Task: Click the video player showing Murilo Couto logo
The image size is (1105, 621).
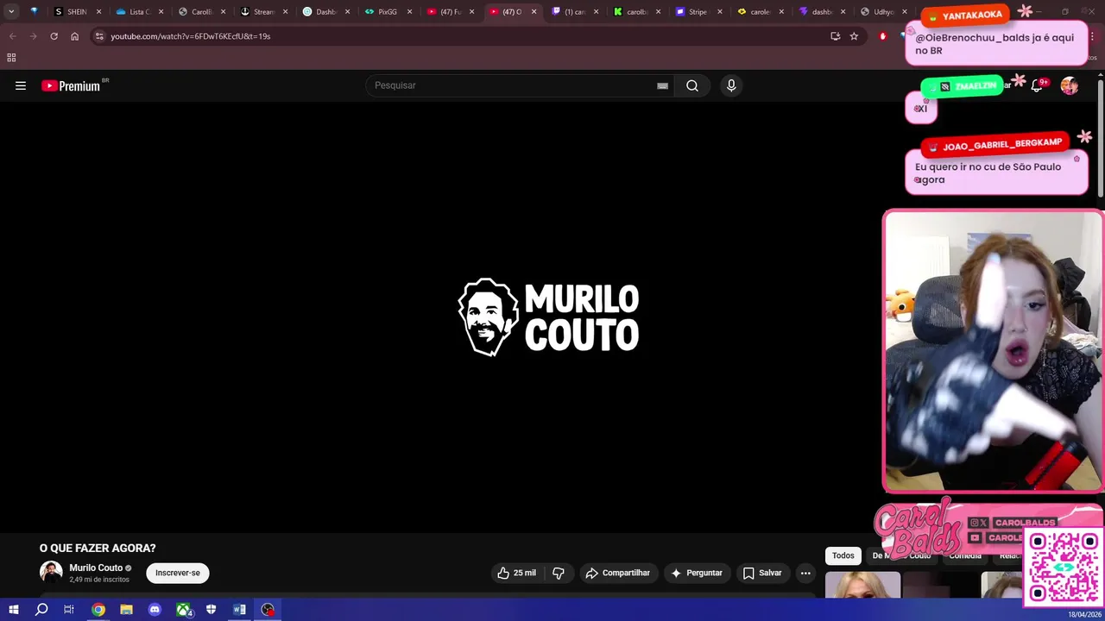Action: [x=440, y=317]
